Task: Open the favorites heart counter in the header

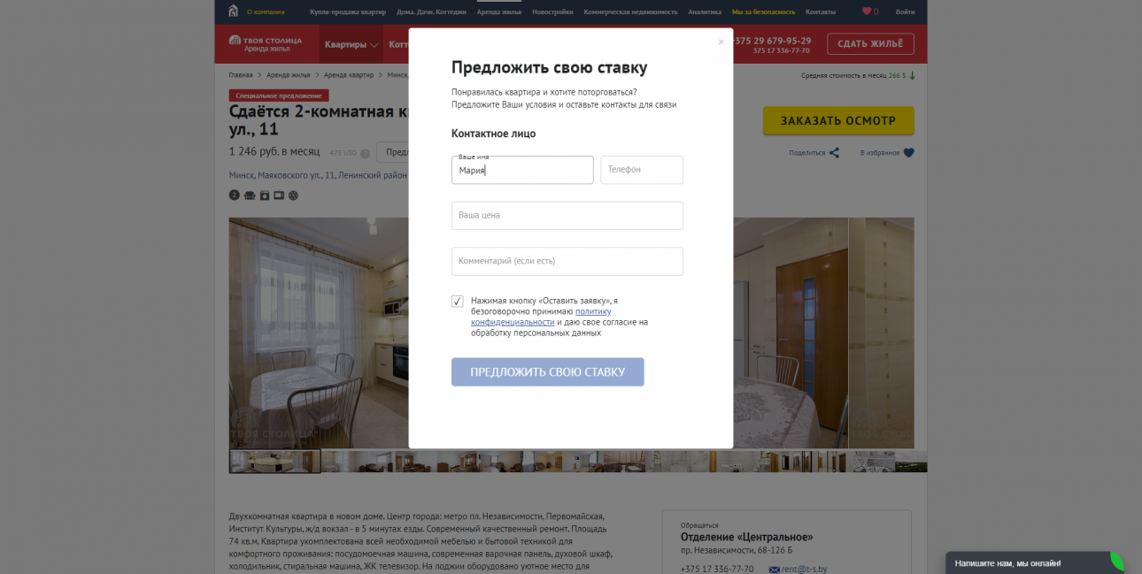Action: pyautogui.click(x=870, y=11)
